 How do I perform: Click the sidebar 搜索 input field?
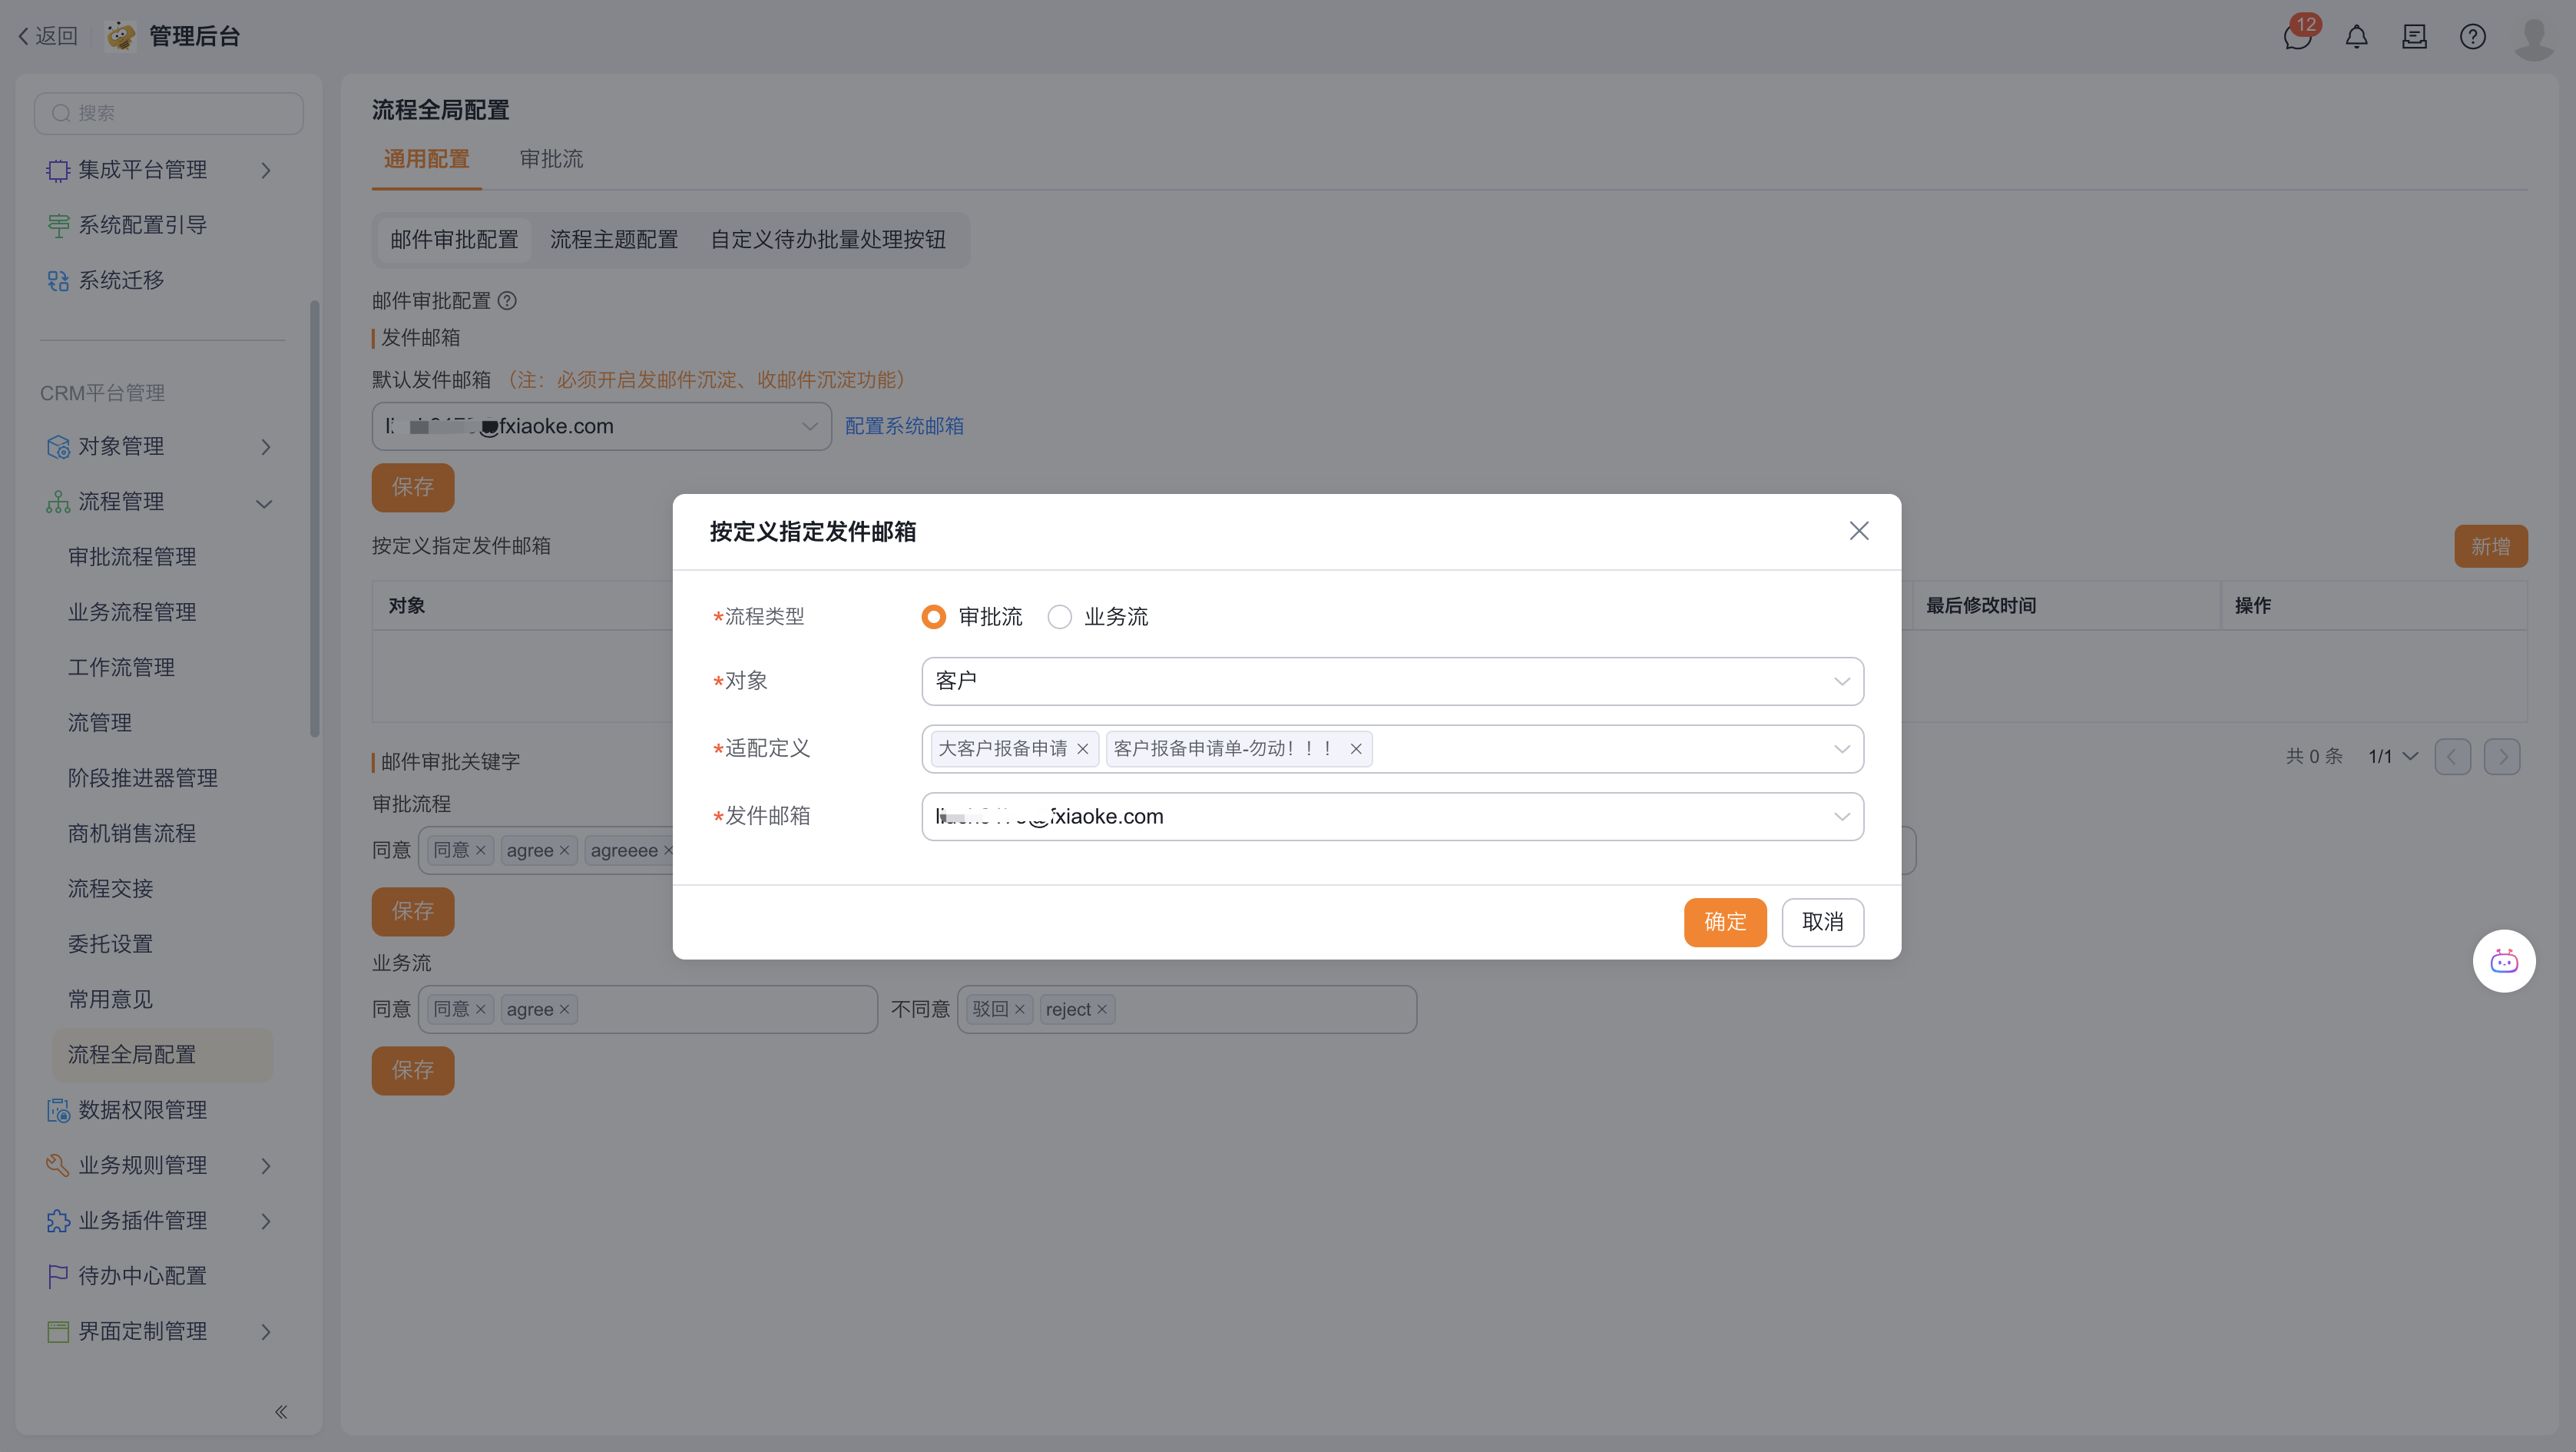coord(170,113)
